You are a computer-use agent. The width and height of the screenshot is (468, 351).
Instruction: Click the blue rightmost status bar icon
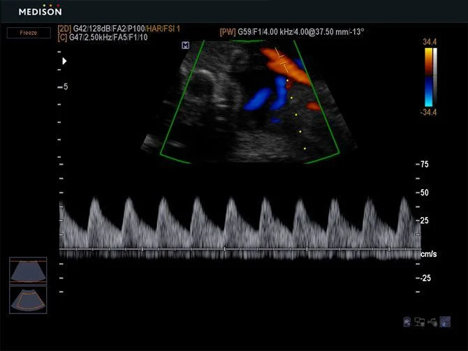click(x=445, y=322)
